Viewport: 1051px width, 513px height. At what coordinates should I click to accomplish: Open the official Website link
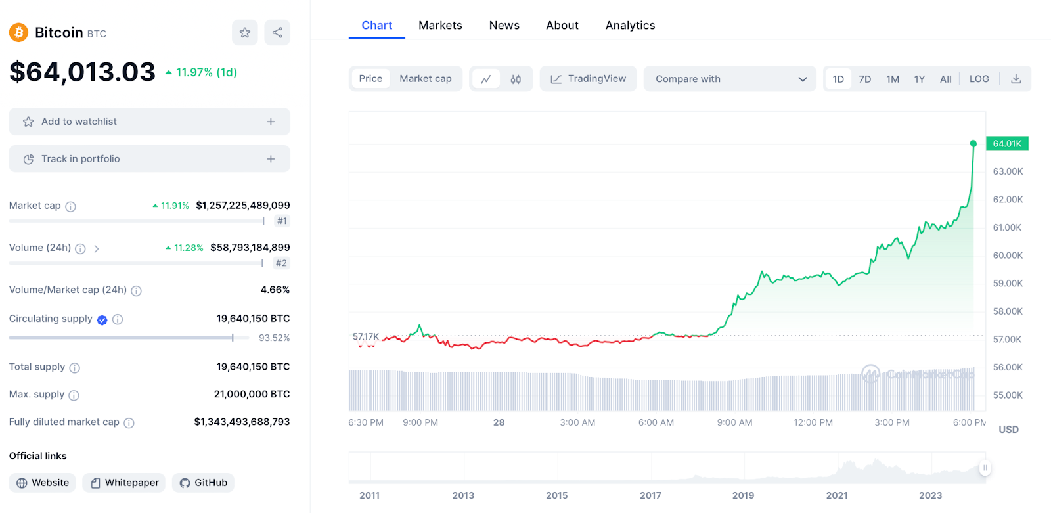[x=43, y=483]
